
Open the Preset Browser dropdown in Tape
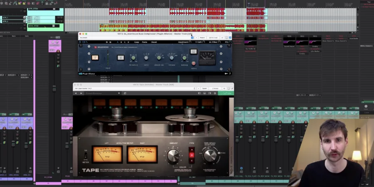pyautogui.click(x=103, y=93)
